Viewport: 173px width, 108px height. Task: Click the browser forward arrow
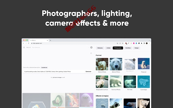(26, 43)
